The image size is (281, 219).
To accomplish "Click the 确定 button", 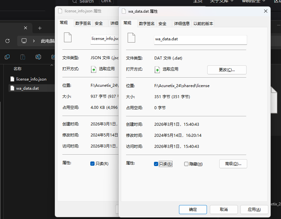I will point(193,210).
